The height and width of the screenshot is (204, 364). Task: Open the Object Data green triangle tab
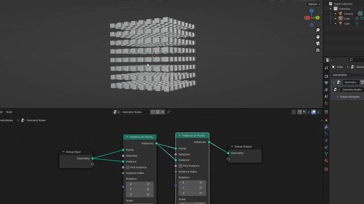[326, 154]
